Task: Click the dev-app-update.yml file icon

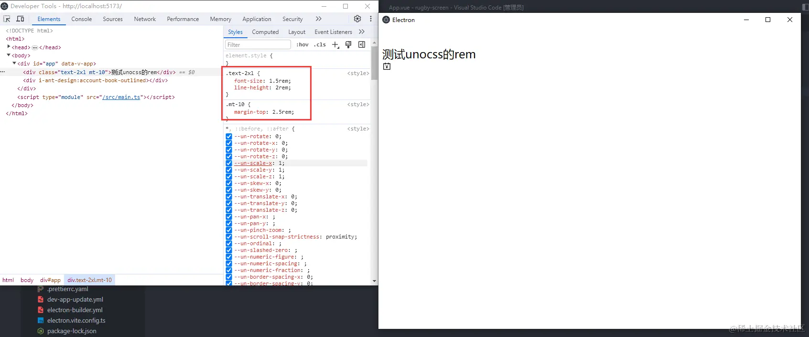Action: [x=41, y=299]
